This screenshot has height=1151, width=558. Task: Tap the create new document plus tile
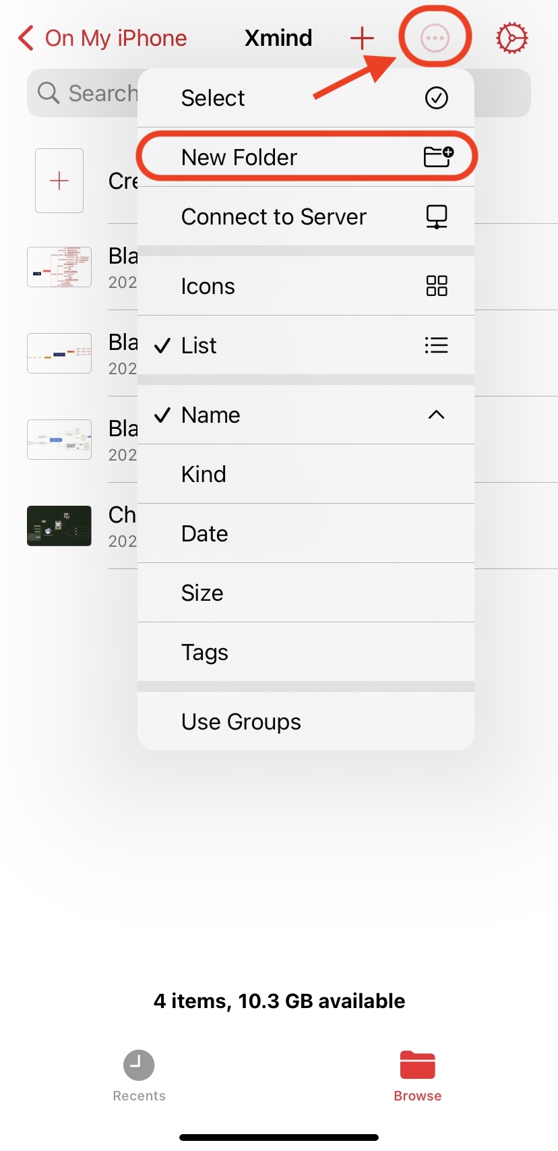click(59, 181)
